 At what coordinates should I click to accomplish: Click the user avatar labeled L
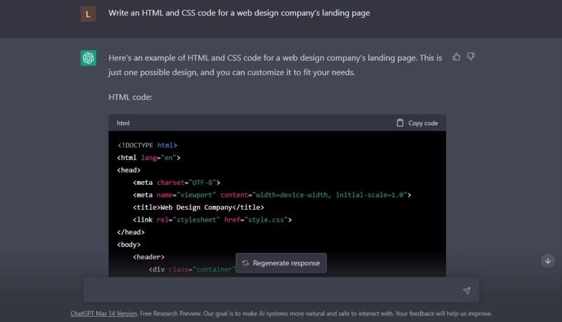tap(88, 14)
